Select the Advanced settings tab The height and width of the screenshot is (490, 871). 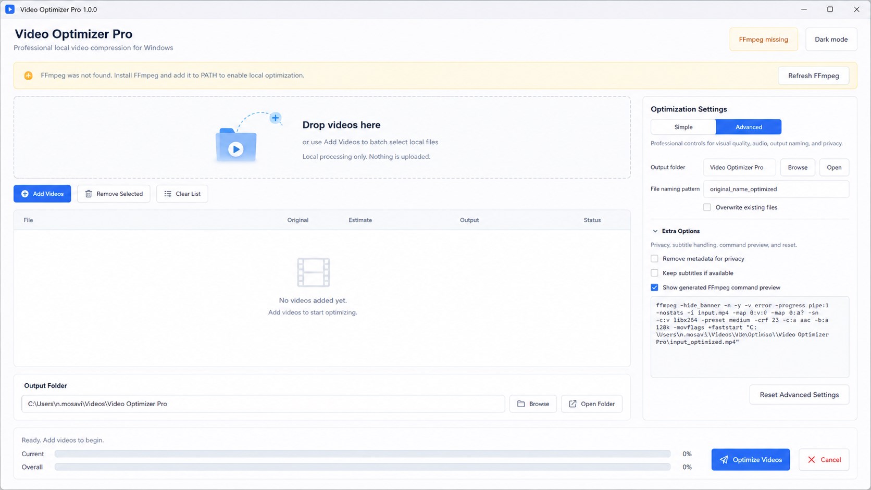(749, 127)
